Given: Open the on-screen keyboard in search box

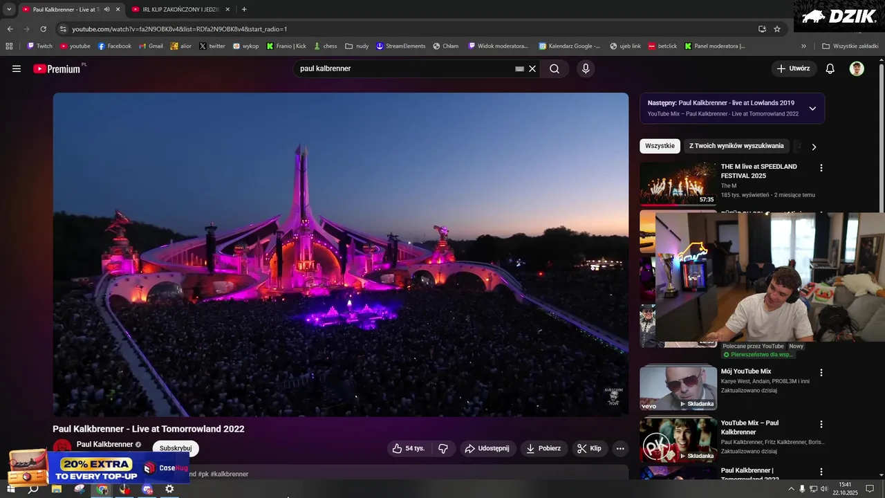Looking at the screenshot, I should [x=519, y=68].
